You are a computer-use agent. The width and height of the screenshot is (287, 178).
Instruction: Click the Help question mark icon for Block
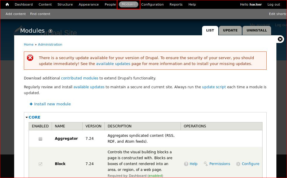point(186,164)
